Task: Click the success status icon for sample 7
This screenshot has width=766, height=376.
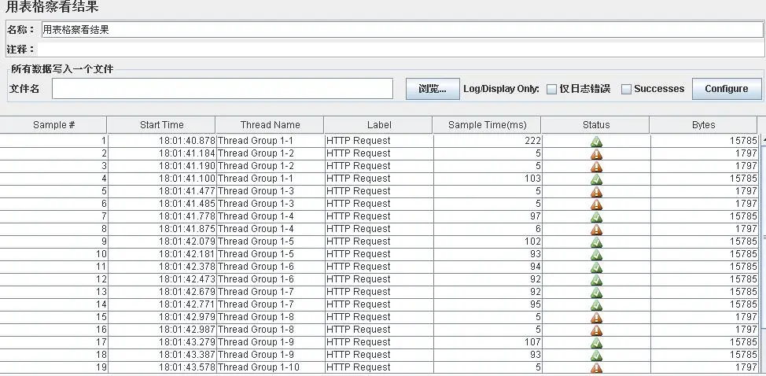Action: click(596, 217)
